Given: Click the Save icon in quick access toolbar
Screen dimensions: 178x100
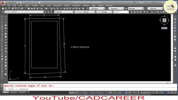Looking at the screenshot, I should pyautogui.click(x=11, y=2).
